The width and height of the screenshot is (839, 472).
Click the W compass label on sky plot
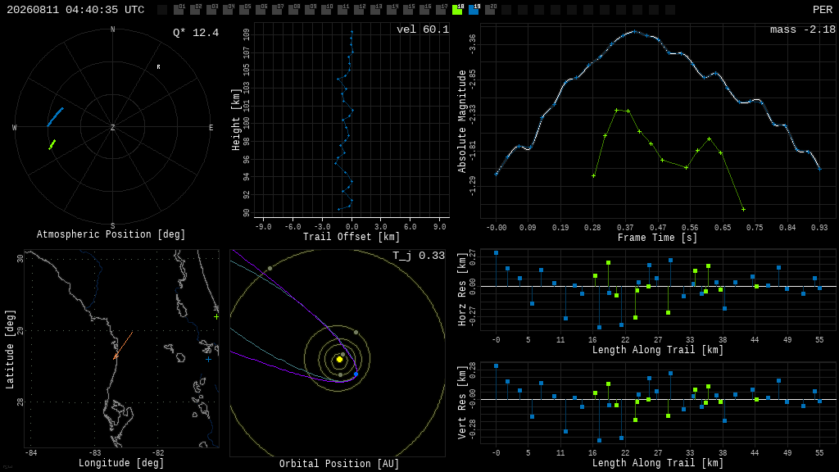(15, 127)
